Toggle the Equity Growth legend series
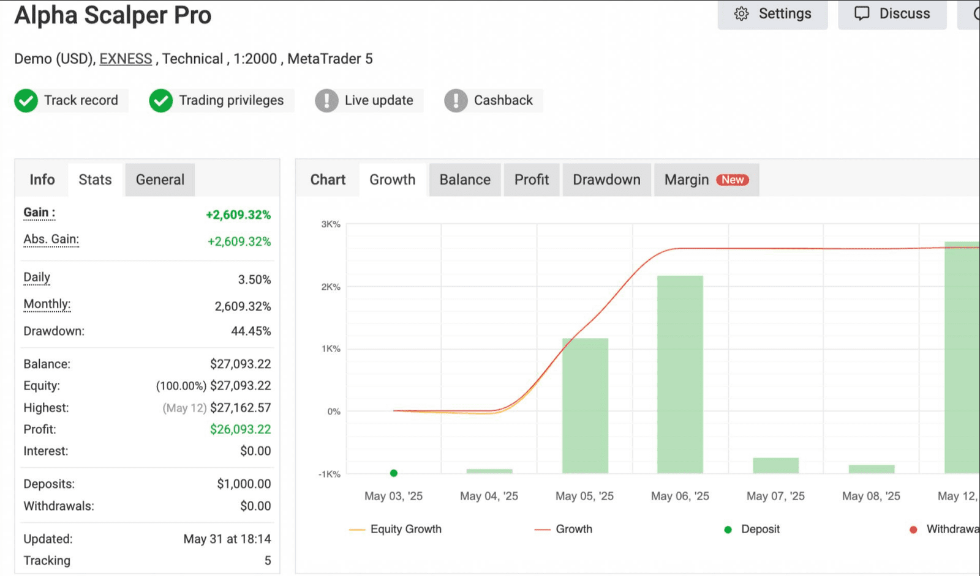980x576 pixels. pyautogui.click(x=395, y=530)
